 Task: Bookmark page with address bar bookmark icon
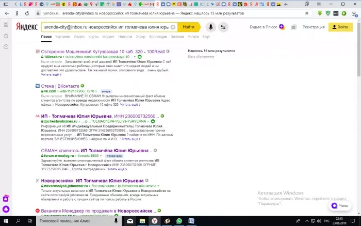coord(307,13)
